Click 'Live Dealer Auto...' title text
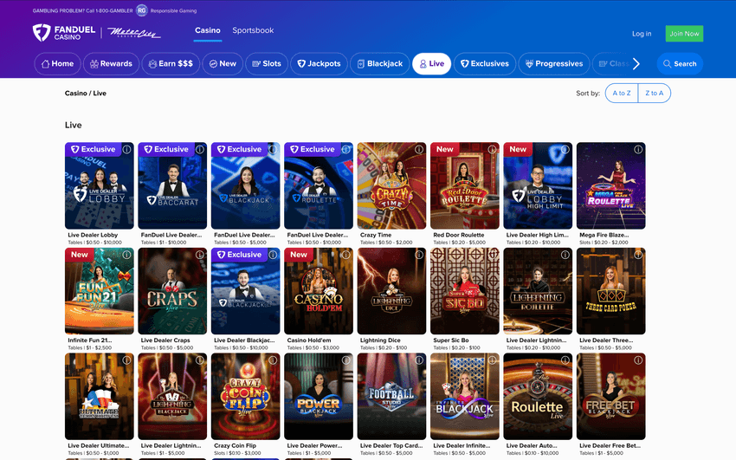 coord(532,445)
